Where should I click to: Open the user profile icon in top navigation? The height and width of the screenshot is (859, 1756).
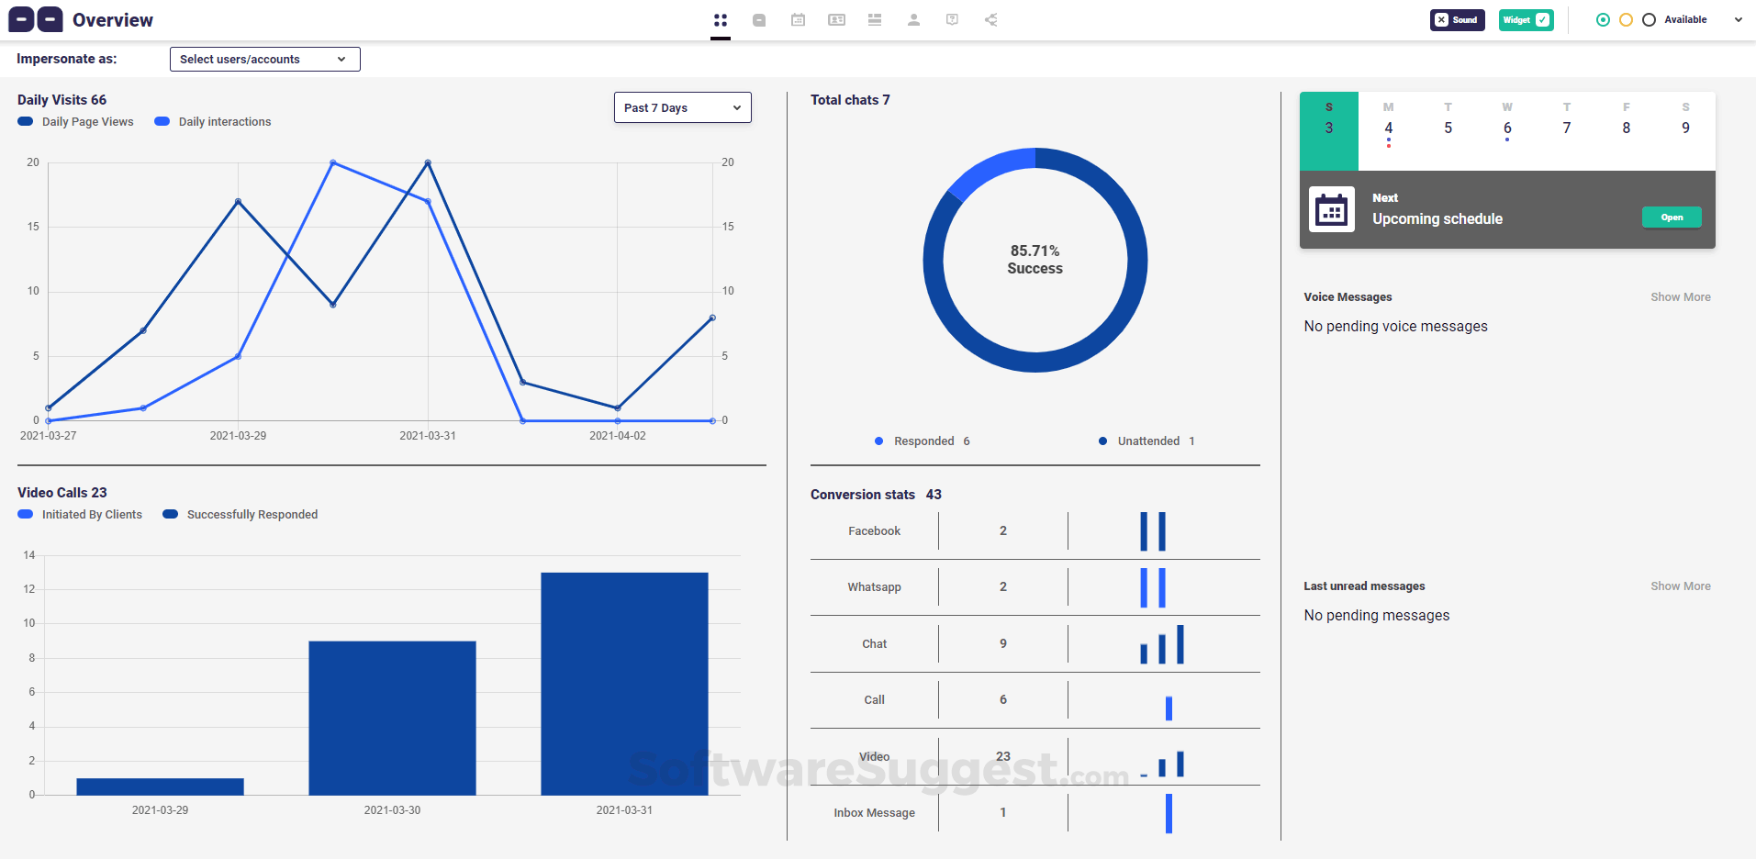click(913, 20)
